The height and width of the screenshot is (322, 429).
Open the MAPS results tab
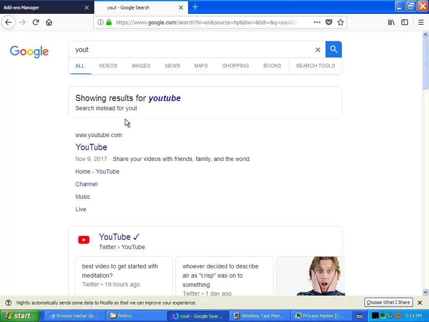point(201,66)
